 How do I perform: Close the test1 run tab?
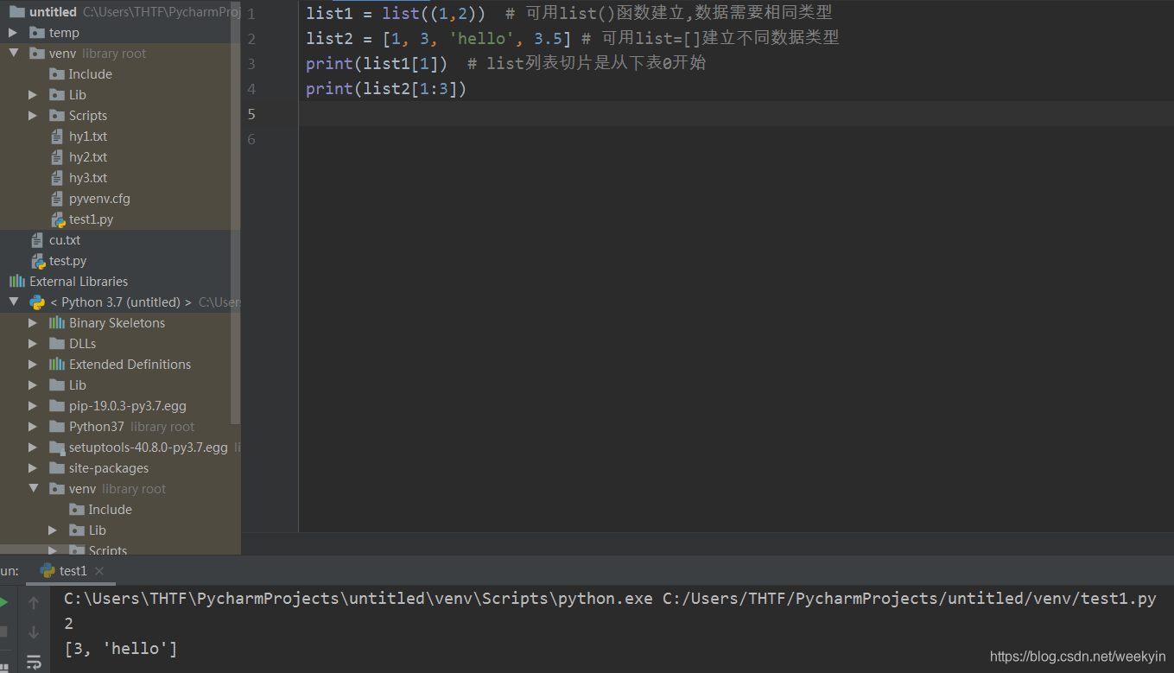(x=99, y=571)
